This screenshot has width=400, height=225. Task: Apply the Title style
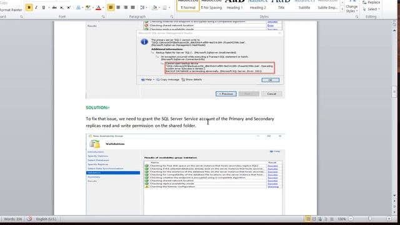click(x=281, y=5)
